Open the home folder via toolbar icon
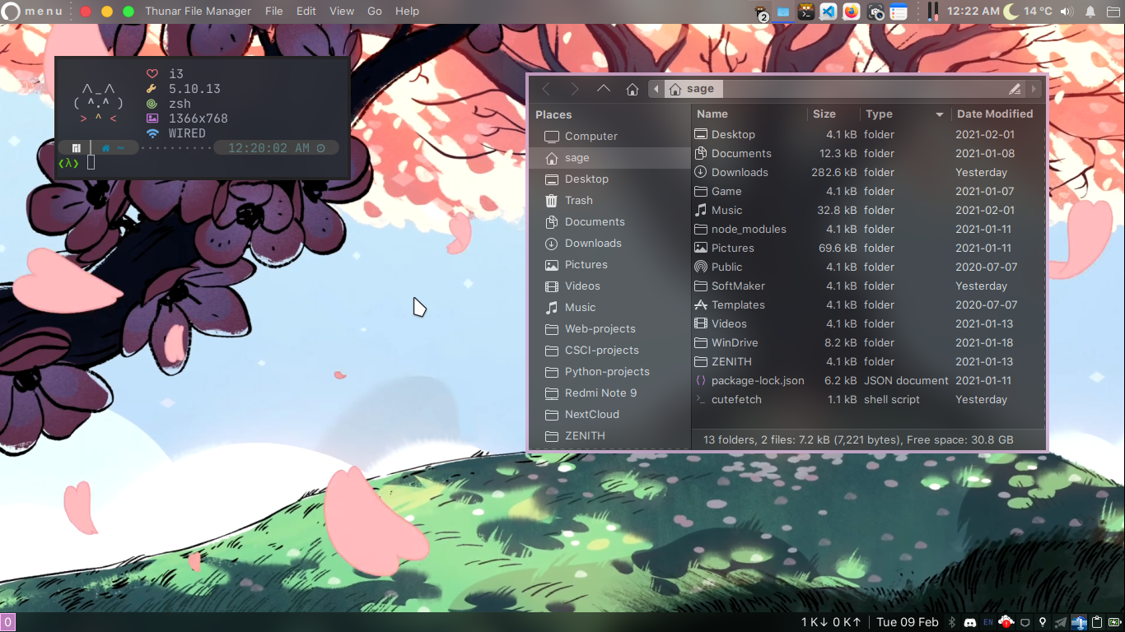 633,89
